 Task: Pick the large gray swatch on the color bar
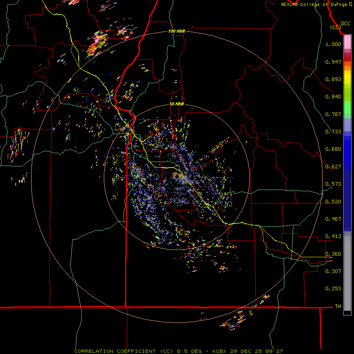tap(347, 273)
